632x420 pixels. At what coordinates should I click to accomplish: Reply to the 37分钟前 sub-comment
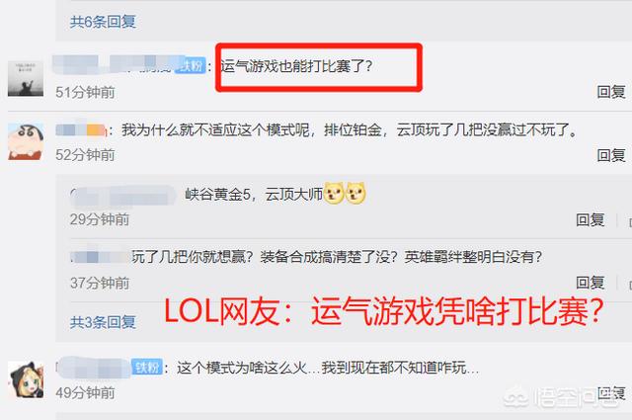point(591,283)
